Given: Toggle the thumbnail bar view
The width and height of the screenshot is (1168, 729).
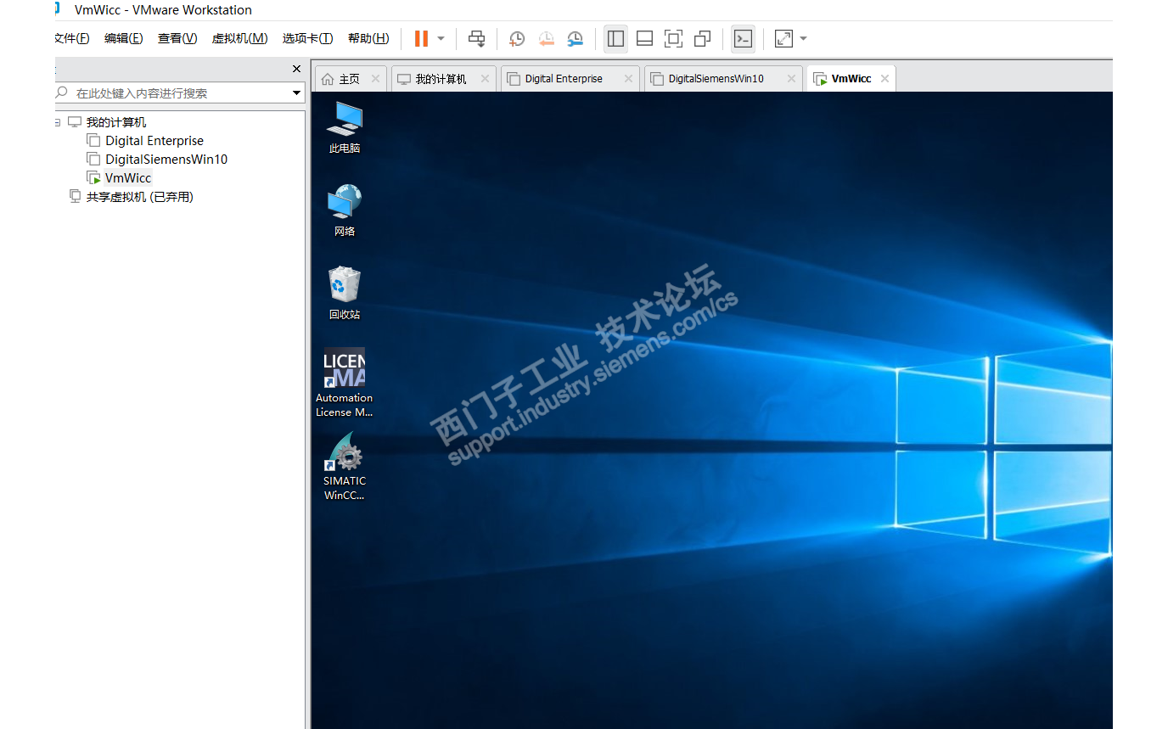Looking at the screenshot, I should 644,38.
